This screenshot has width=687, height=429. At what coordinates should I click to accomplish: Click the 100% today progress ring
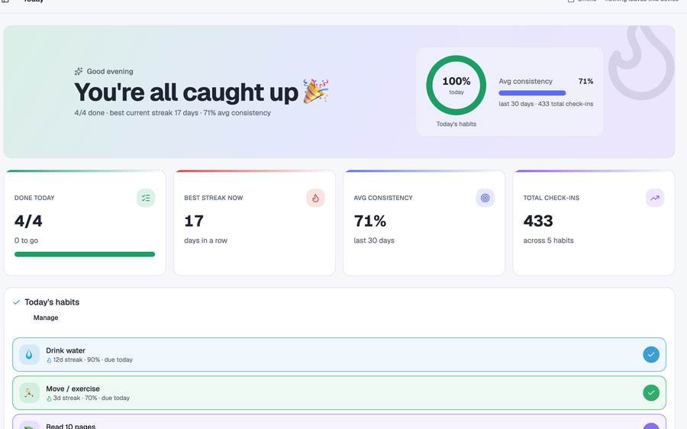(456, 85)
